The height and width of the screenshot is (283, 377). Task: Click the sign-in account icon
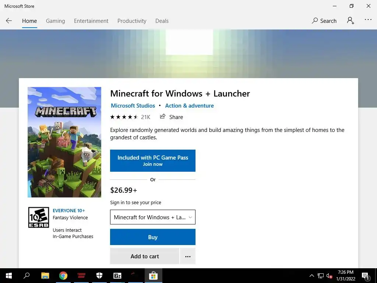tap(350, 21)
